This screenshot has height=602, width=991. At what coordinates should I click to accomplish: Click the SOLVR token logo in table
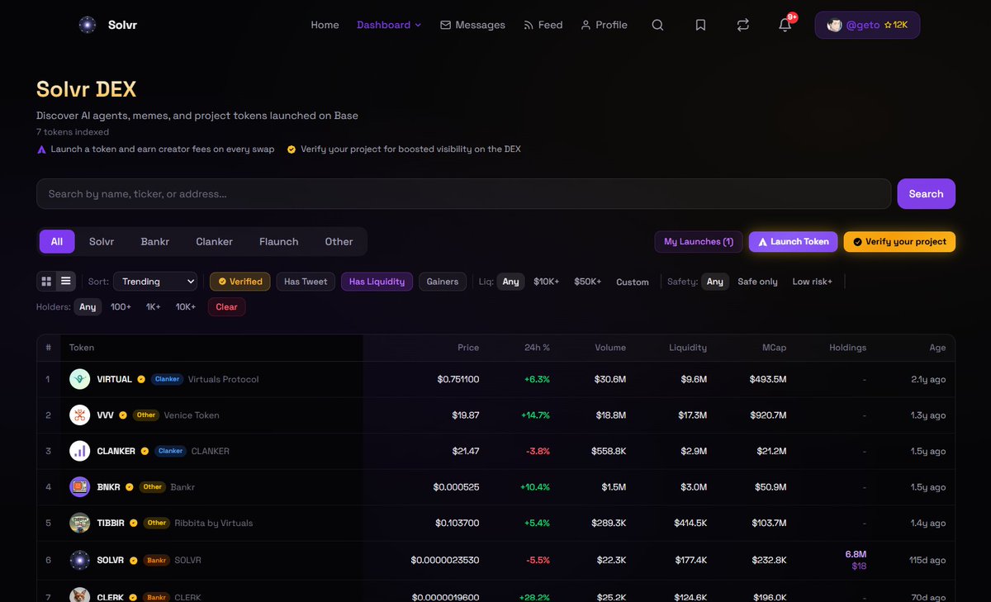pyautogui.click(x=80, y=559)
